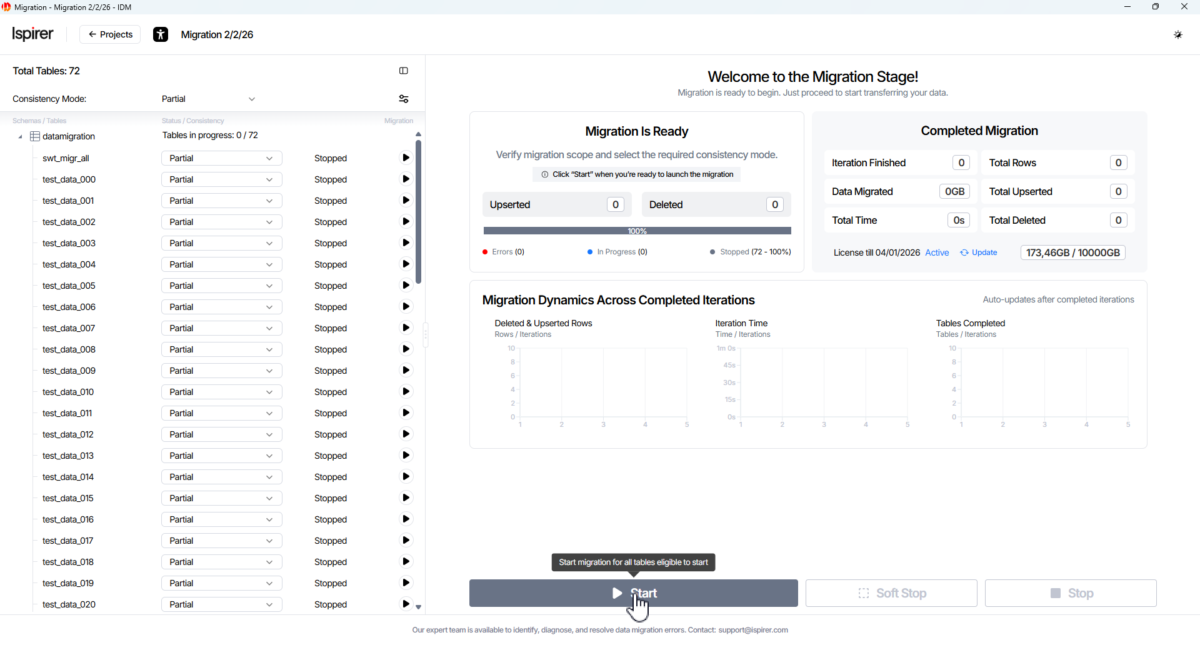
Task: Select the test_data_001 table entry
Action: (68, 201)
